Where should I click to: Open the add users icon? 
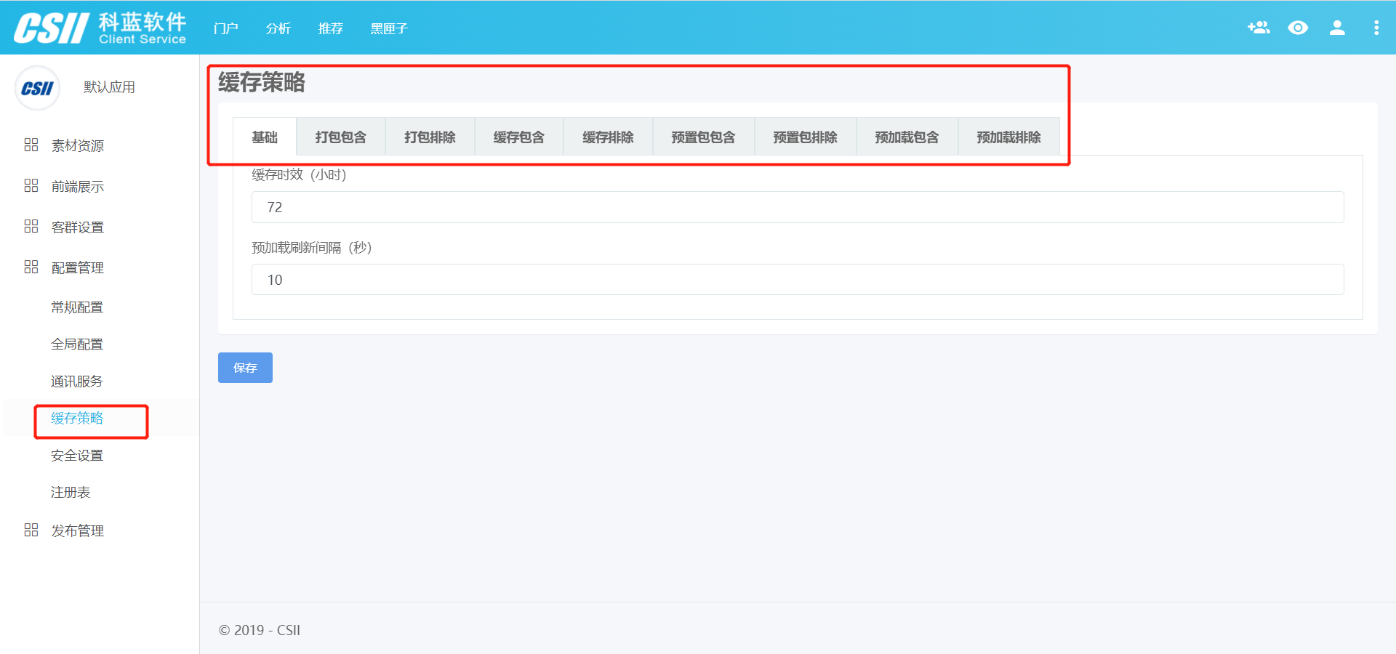point(1259,28)
